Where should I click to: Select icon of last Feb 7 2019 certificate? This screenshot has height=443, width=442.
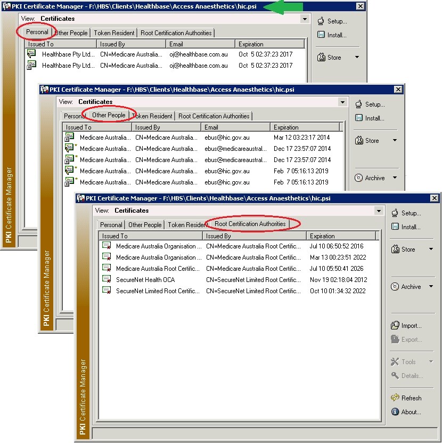coord(70,182)
